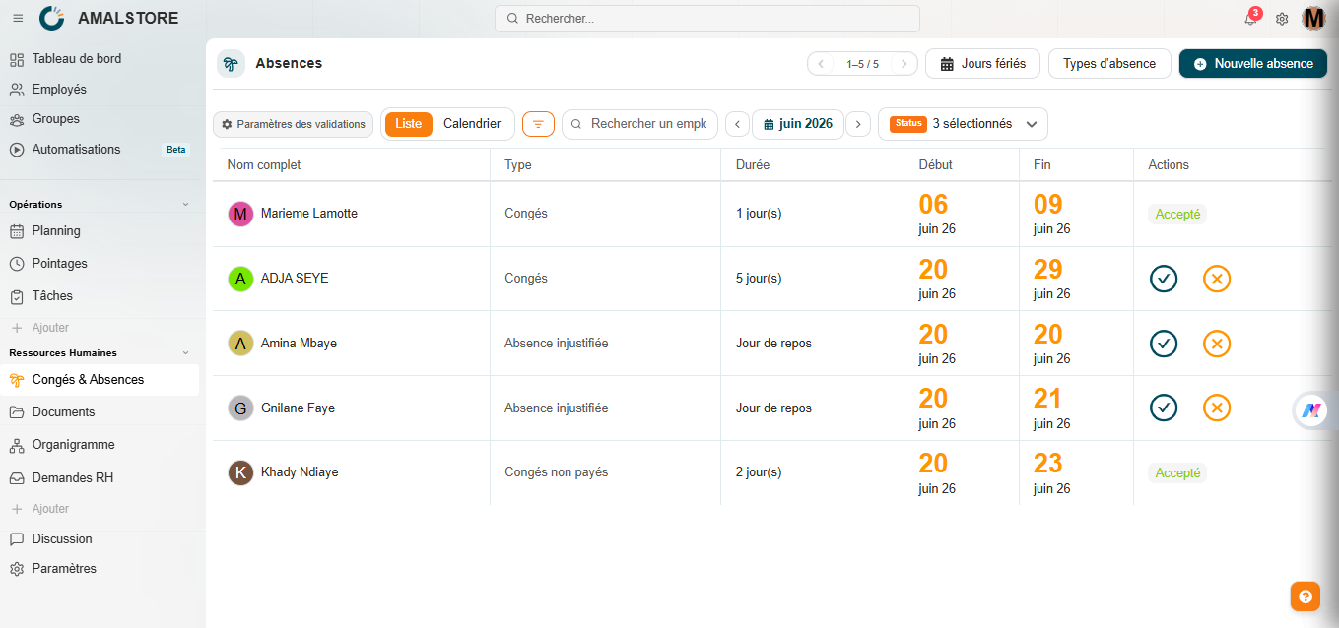Go to the previous month

[737, 124]
